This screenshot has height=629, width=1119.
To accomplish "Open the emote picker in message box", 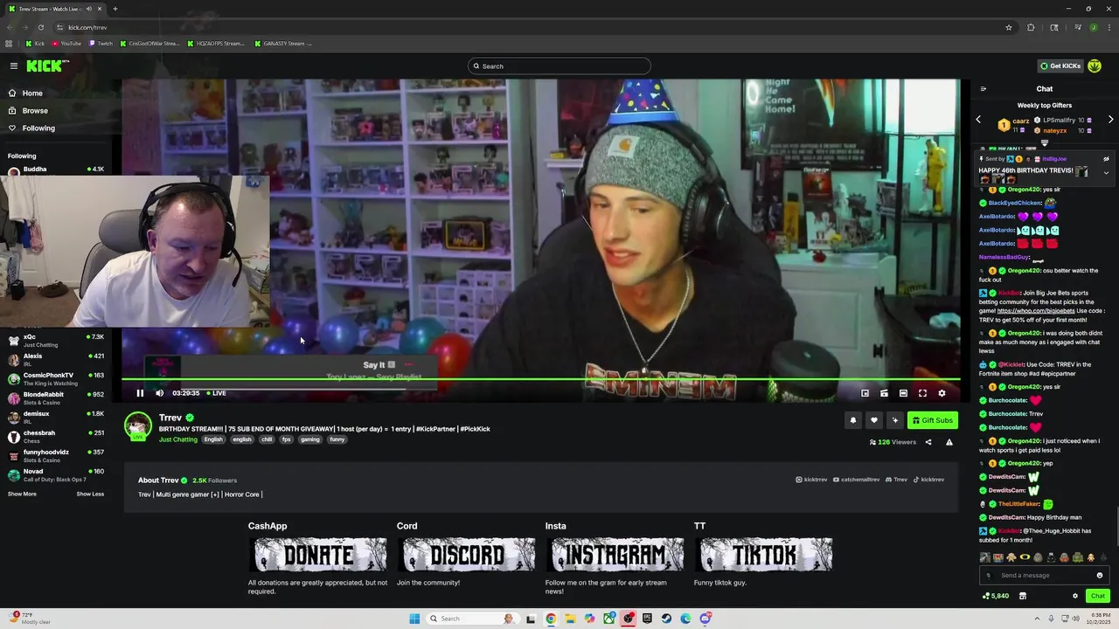I will pyautogui.click(x=1100, y=575).
